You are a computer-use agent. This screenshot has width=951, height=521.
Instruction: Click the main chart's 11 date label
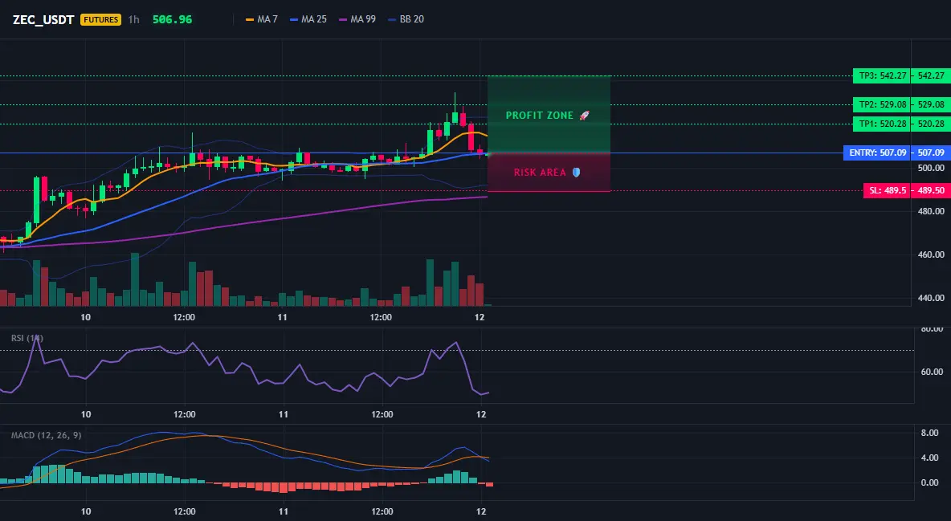[x=283, y=317]
